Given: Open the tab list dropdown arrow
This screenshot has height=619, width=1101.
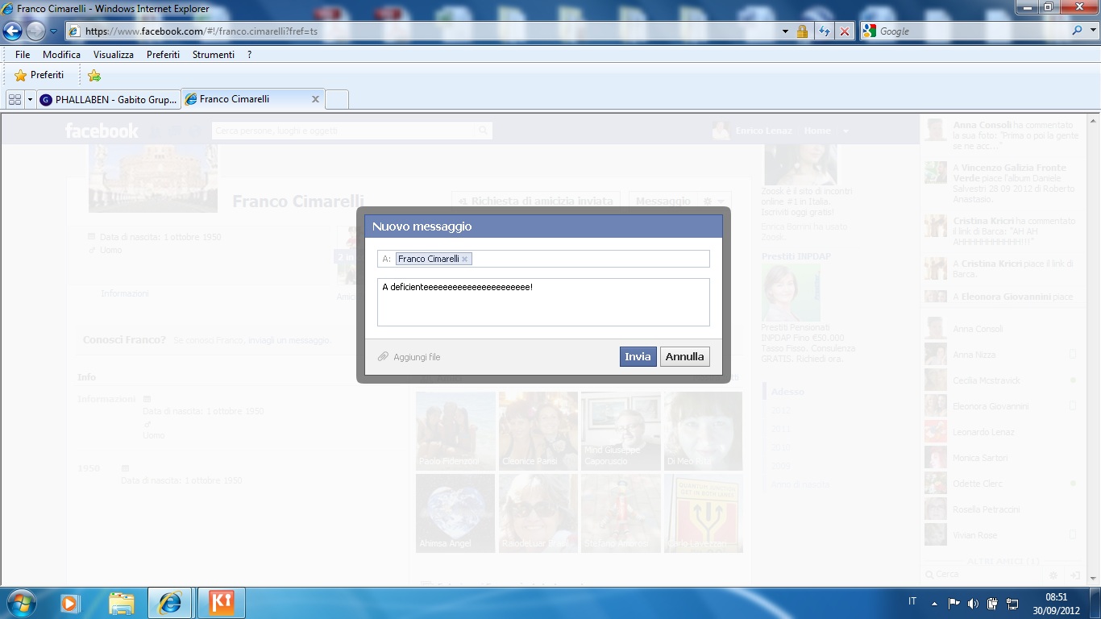Looking at the screenshot, I should [30, 99].
